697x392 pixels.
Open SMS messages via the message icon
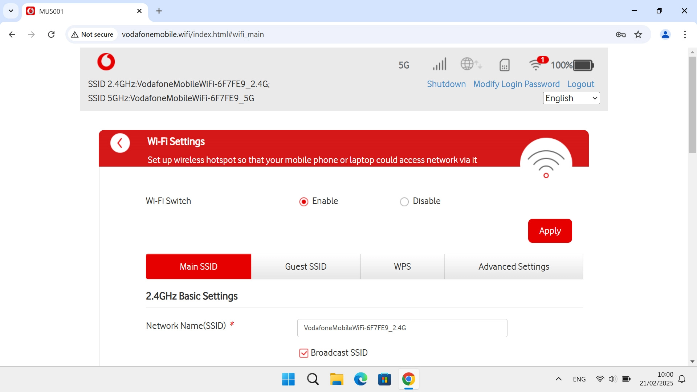tap(504, 65)
